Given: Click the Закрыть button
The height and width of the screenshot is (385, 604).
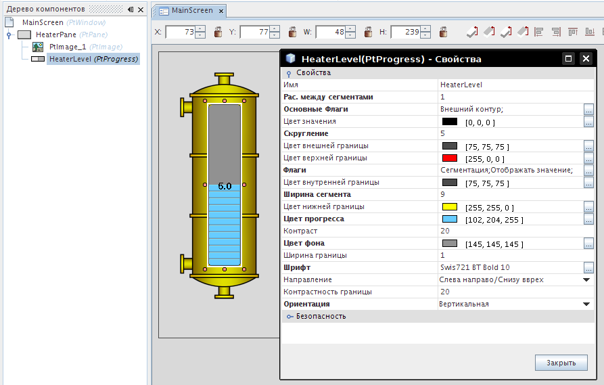Looking at the screenshot, I should [561, 363].
